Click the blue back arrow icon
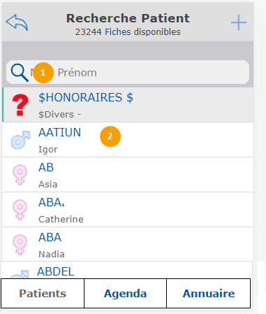 point(17,22)
